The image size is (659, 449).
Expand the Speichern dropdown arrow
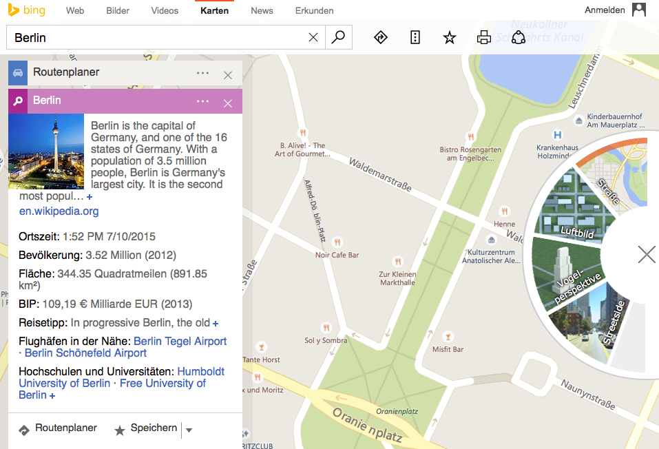pos(189,430)
